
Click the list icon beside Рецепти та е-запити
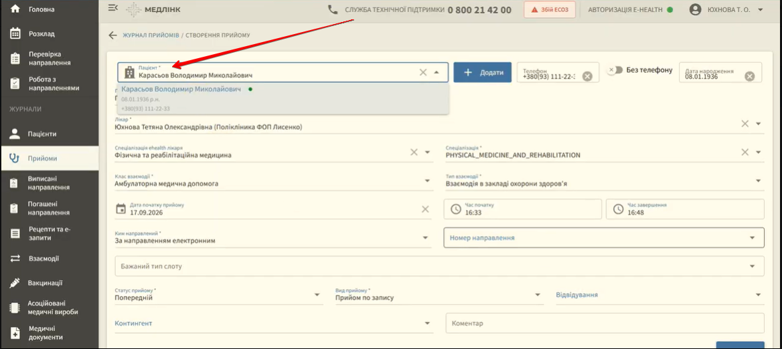(x=15, y=233)
